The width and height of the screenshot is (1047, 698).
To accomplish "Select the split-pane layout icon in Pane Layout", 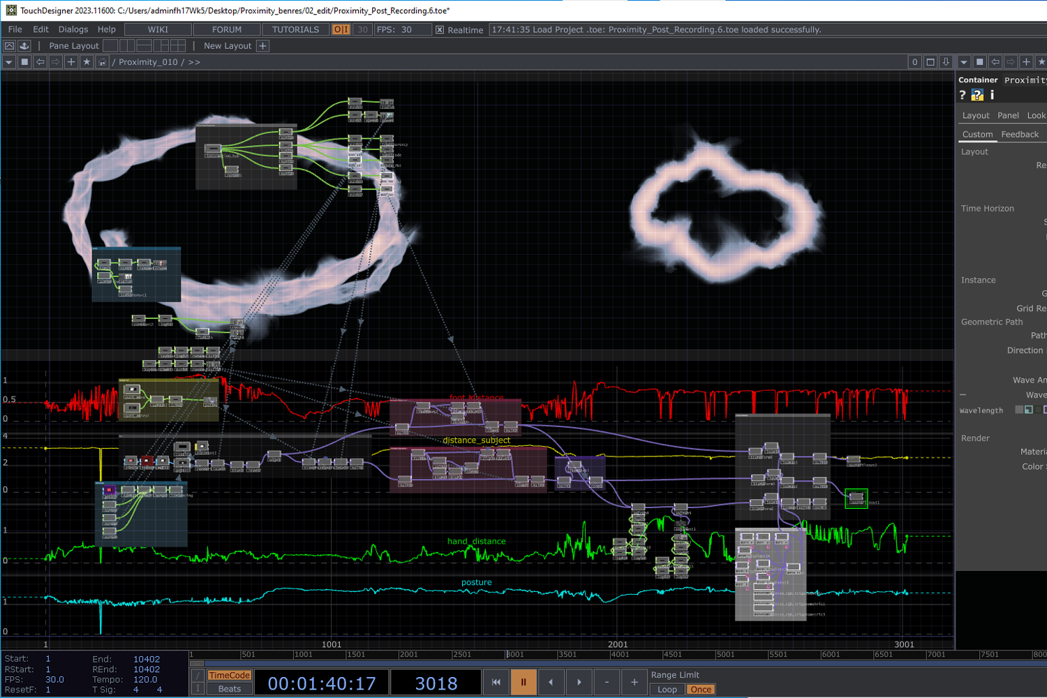I will [x=127, y=45].
